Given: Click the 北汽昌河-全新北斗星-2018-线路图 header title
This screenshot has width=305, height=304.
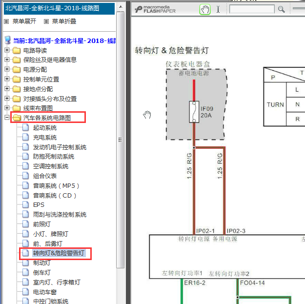Looking at the screenshot, I should [52, 8].
